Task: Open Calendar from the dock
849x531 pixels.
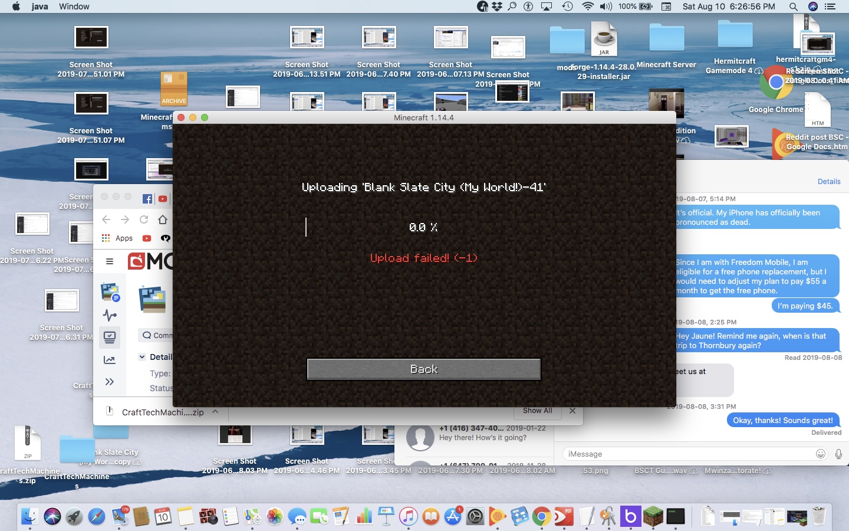Action: click(x=163, y=517)
